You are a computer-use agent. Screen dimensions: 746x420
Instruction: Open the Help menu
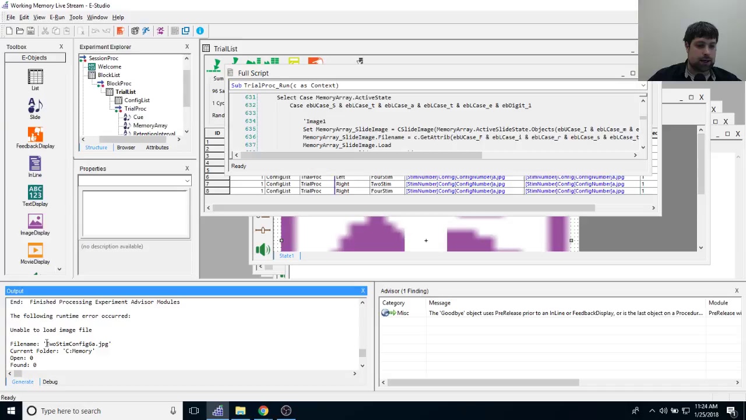point(118,17)
